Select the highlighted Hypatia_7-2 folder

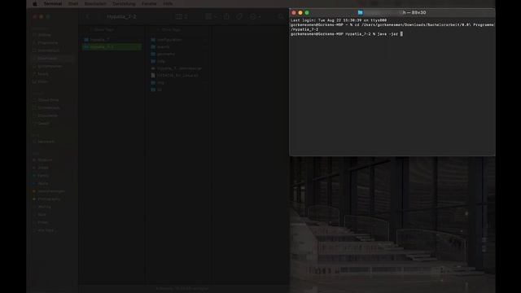pos(112,47)
